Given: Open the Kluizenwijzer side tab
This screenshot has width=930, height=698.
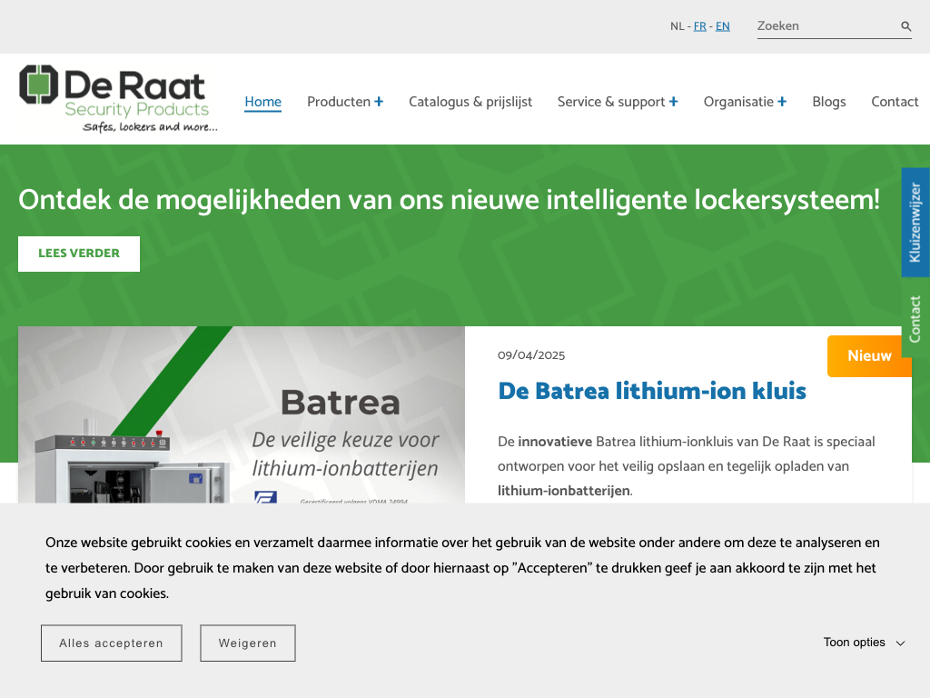Looking at the screenshot, I should coord(915,222).
